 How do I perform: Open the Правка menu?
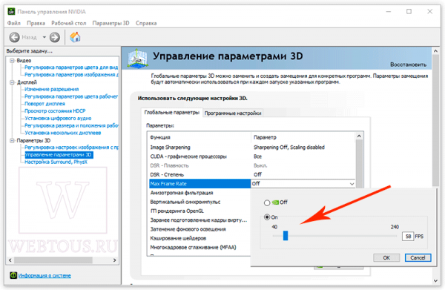point(36,23)
